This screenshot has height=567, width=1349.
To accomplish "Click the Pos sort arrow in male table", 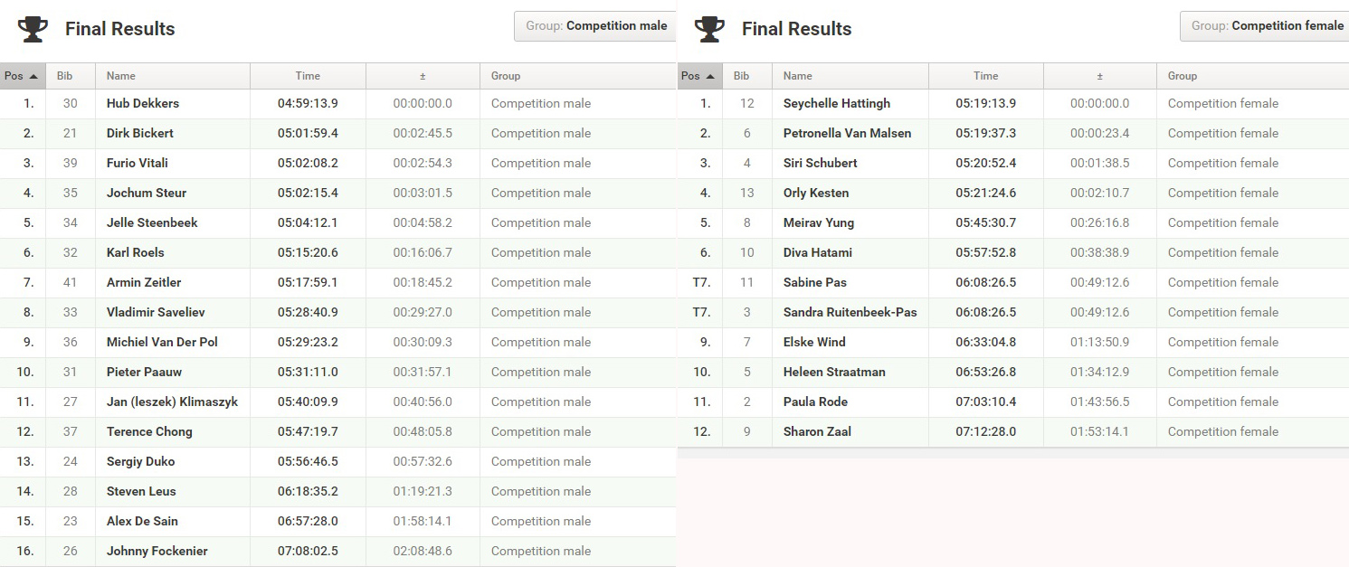I will (x=33, y=76).
